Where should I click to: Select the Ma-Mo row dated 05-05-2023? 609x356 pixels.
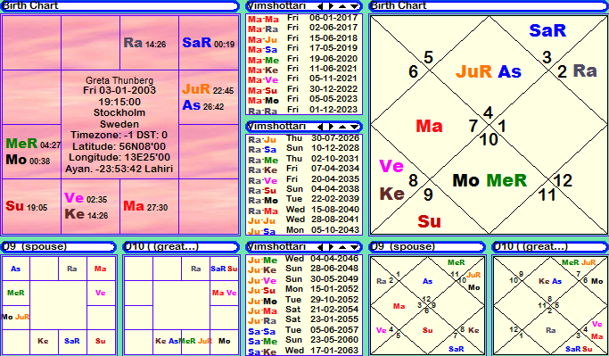click(x=303, y=100)
